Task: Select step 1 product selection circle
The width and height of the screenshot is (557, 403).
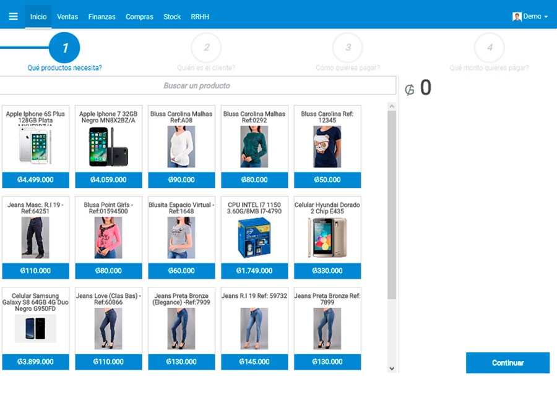Action: click(64, 48)
